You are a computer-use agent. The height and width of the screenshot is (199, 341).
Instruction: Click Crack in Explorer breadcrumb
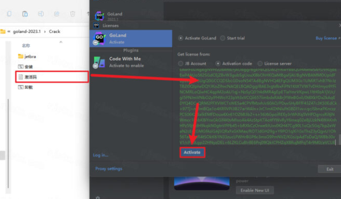[x=54, y=32]
